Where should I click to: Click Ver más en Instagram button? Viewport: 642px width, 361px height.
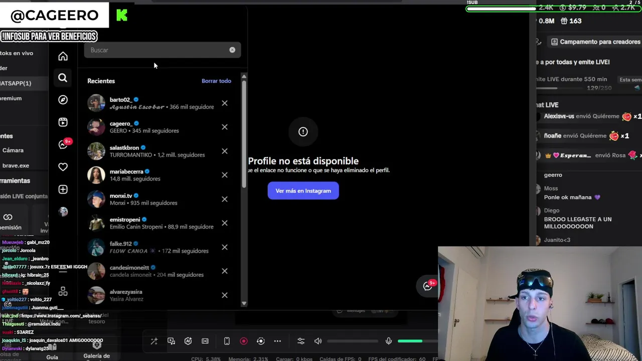click(x=303, y=191)
